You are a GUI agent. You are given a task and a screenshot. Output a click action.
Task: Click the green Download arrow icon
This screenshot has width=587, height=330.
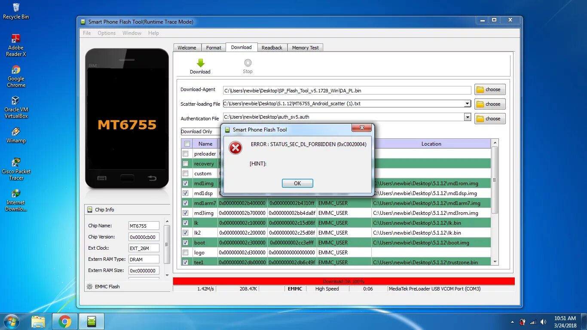pyautogui.click(x=200, y=63)
